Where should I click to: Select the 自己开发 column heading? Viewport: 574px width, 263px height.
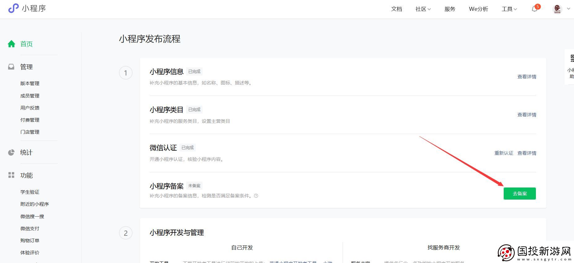click(242, 248)
